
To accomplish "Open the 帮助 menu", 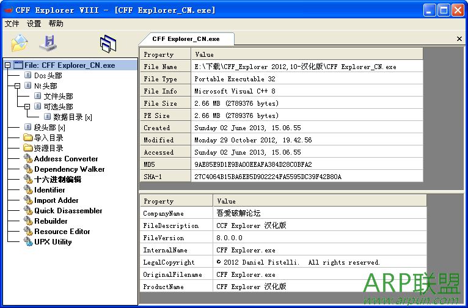I will click(56, 24).
